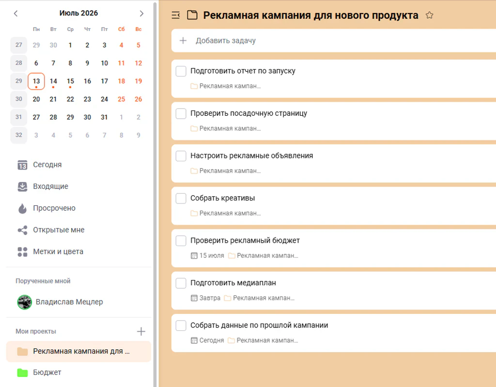Select July 13 in calendar
Viewport: 496px width, 387px height.
(36, 81)
